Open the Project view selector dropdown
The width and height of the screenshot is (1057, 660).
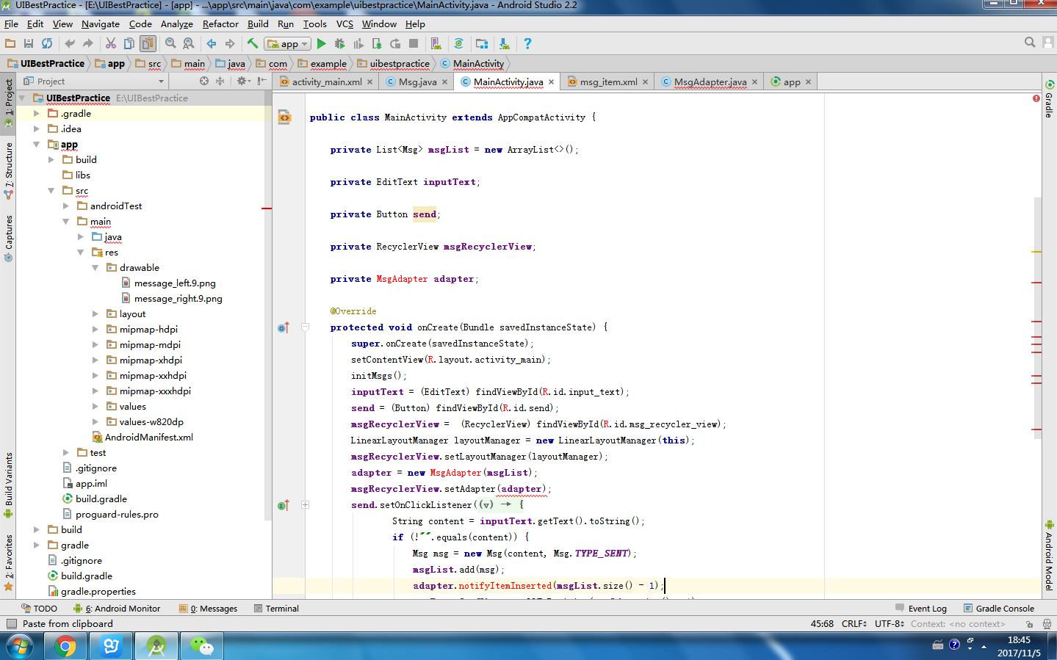(93, 81)
